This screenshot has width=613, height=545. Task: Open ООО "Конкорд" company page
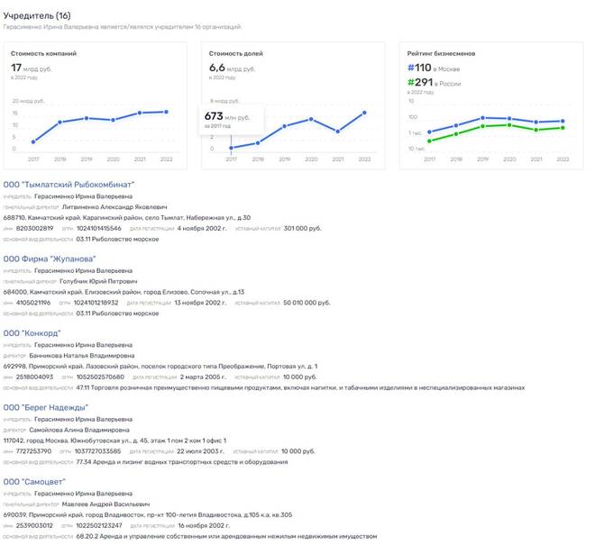point(32,333)
